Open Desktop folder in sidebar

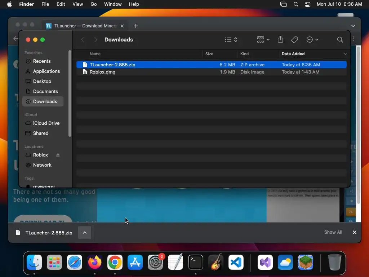(x=43, y=81)
